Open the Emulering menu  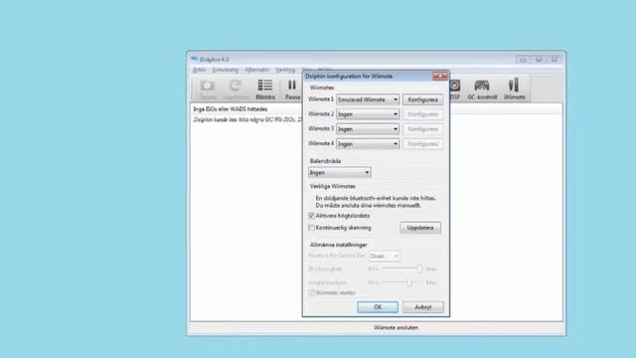point(226,70)
